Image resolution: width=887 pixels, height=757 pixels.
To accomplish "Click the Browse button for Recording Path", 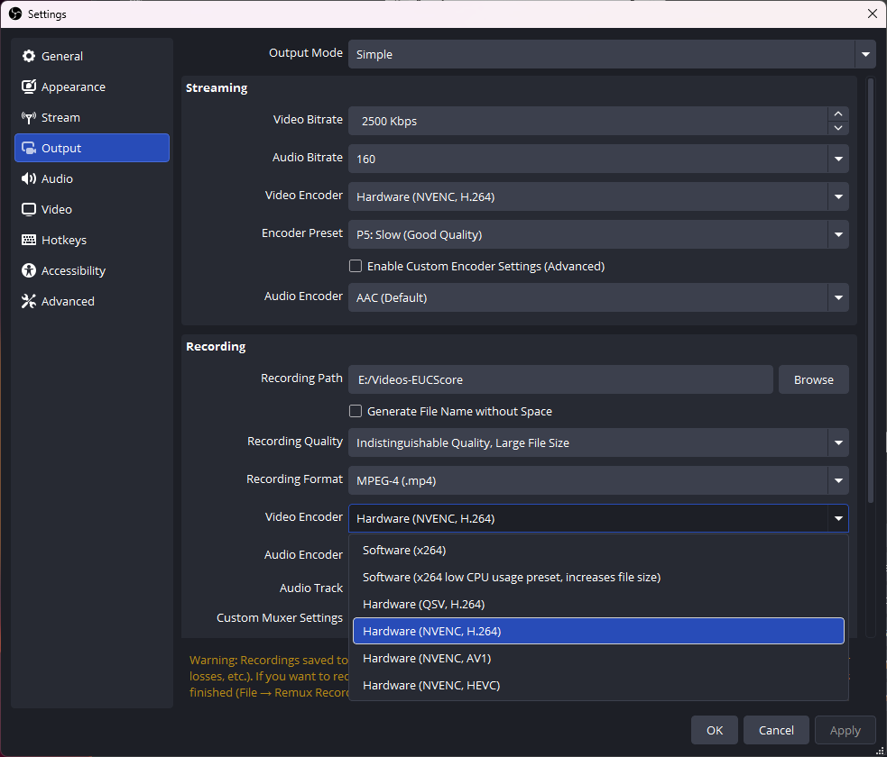I will [813, 379].
